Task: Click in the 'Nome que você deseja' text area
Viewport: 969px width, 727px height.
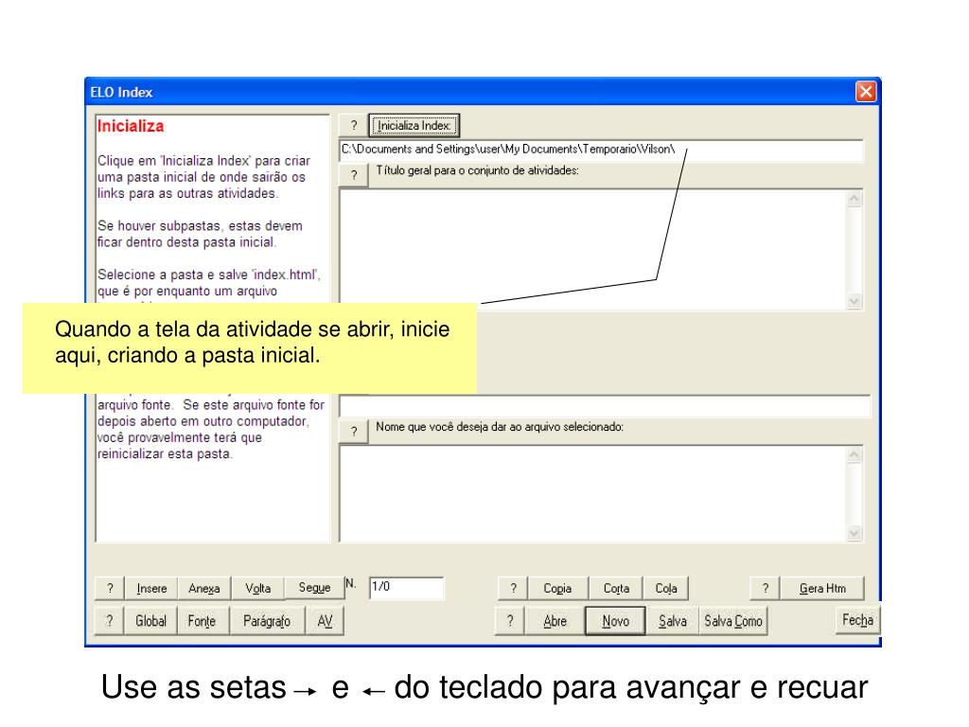Action: tap(593, 493)
